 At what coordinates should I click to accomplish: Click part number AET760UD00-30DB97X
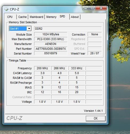[x=51, y=49]
